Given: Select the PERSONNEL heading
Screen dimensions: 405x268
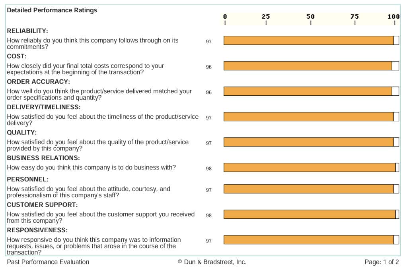Looking at the screenshot, I should pyautogui.click(x=28, y=179).
